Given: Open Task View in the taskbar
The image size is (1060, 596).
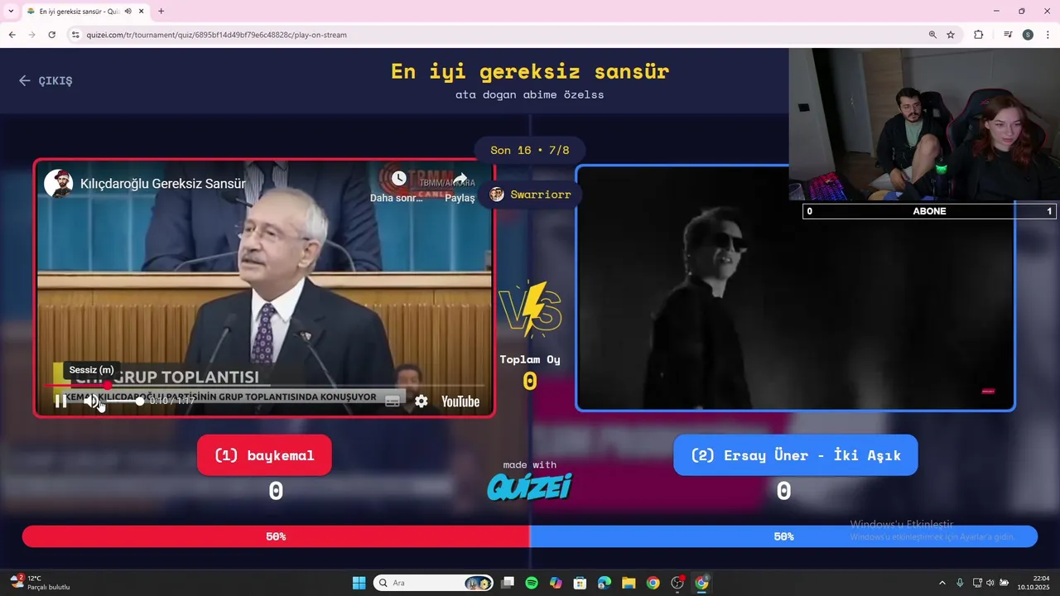Looking at the screenshot, I should pyautogui.click(x=508, y=583).
